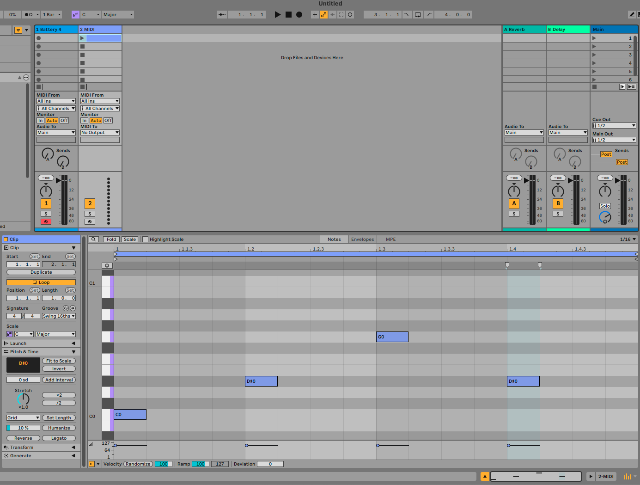The height and width of the screenshot is (485, 640).
Task: Collapse the Pitch & Time panel
Action: coord(41,352)
